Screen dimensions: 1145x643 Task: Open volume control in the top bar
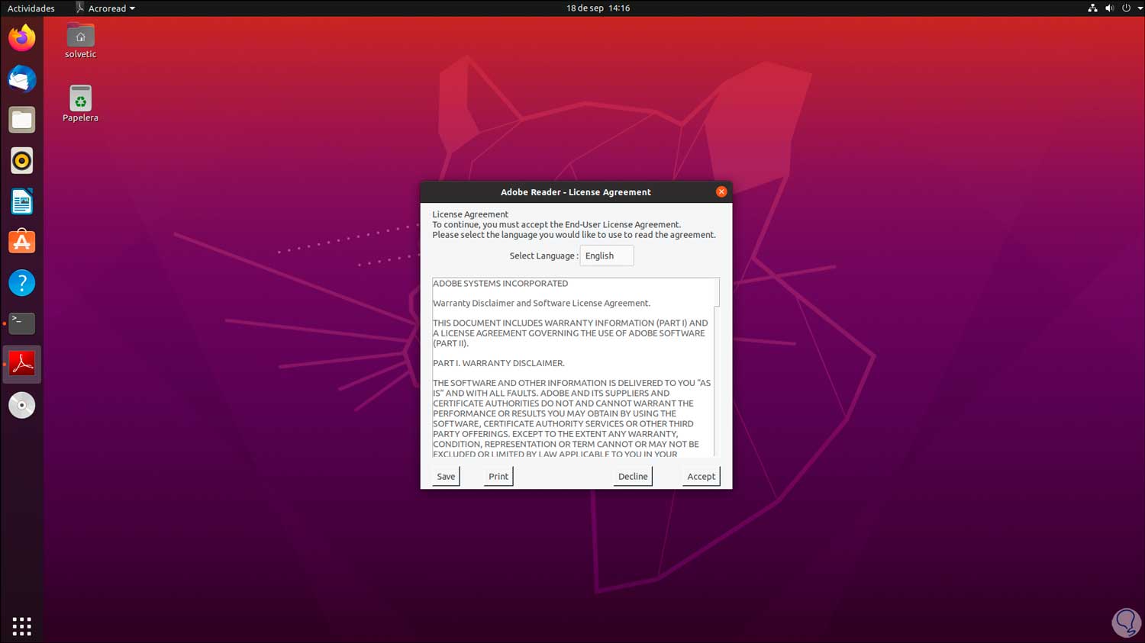pos(1109,8)
